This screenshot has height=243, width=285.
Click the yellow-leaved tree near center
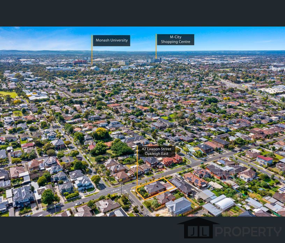pyautogui.click(x=101, y=132)
